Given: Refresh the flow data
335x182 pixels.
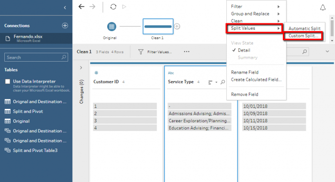Looking at the screenshot, I should (113, 7).
